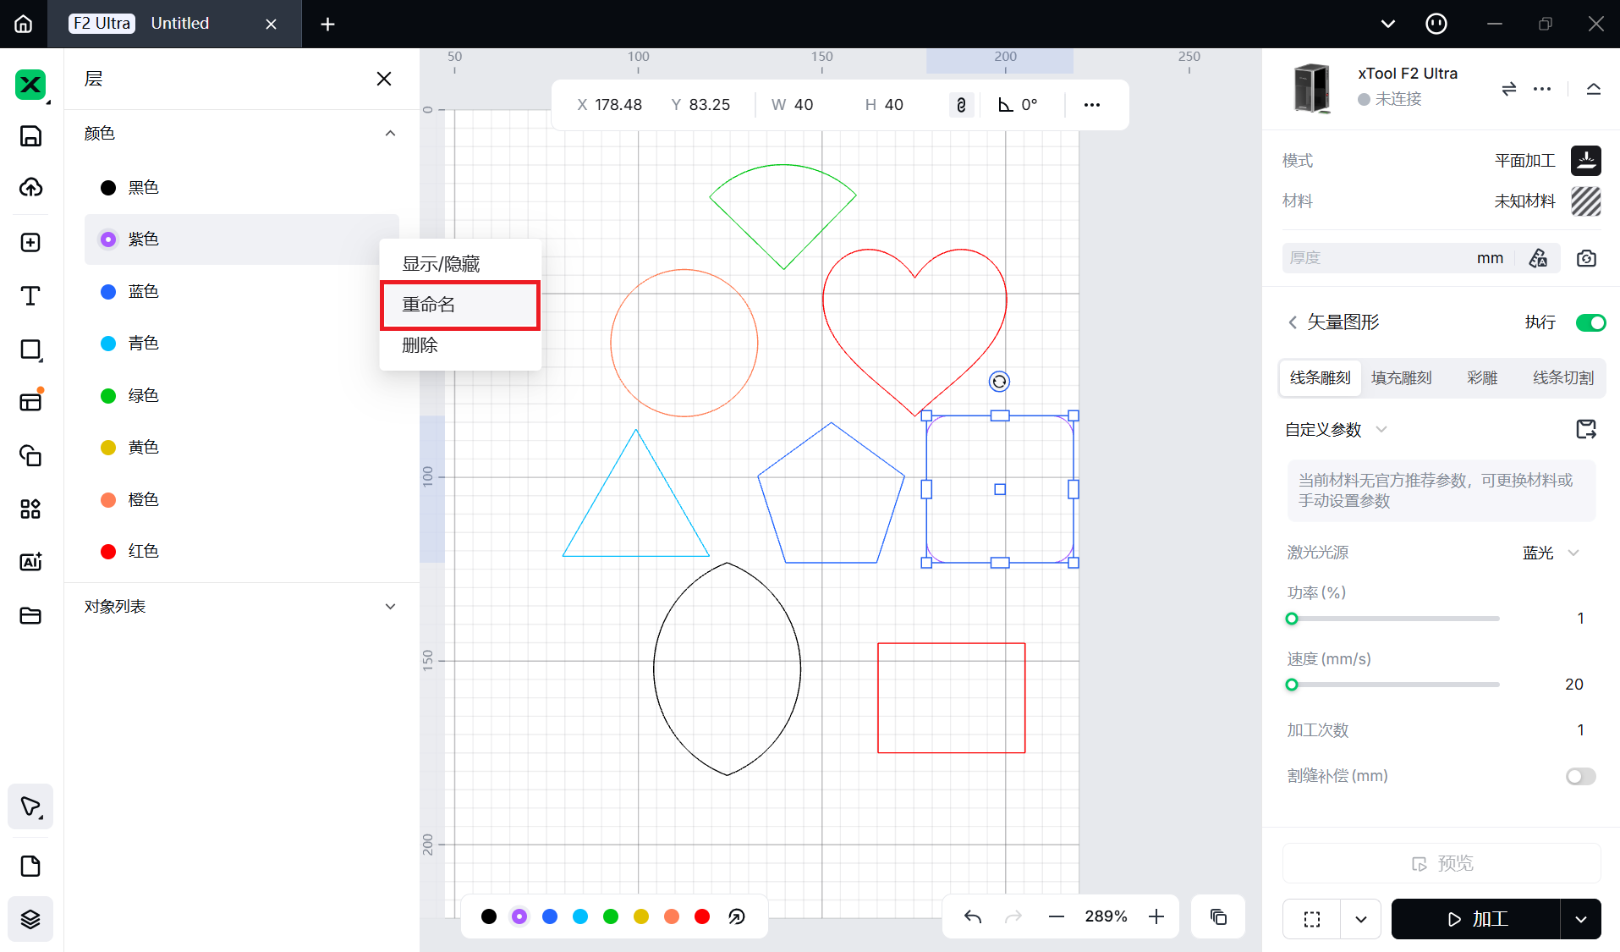The image size is (1620, 952).
Task: Toggle the 执行 switch off
Action: tap(1590, 322)
